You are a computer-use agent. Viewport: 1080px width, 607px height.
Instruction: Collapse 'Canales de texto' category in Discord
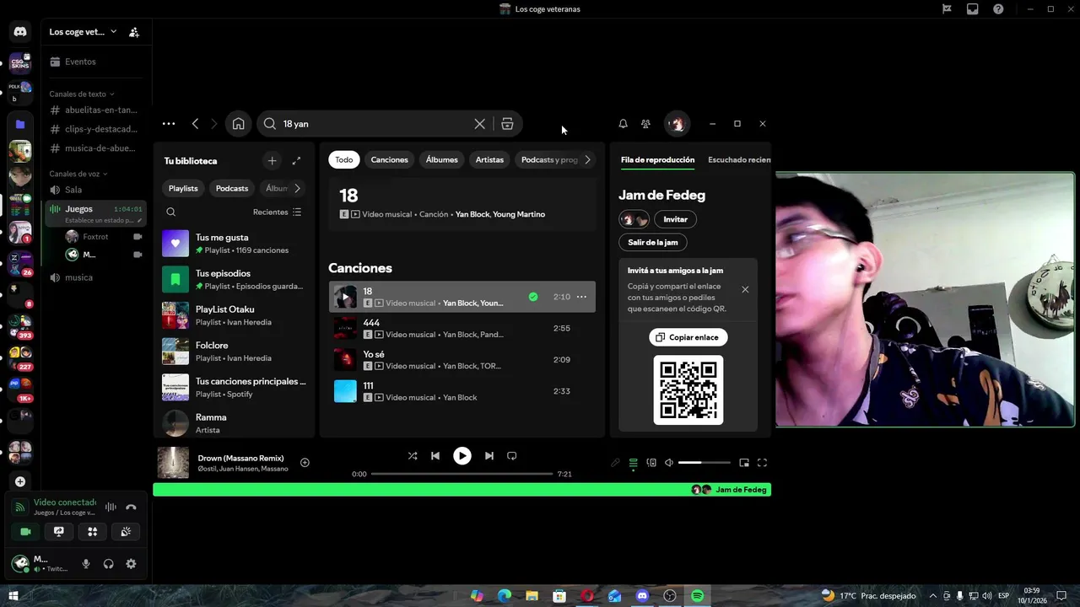point(81,94)
